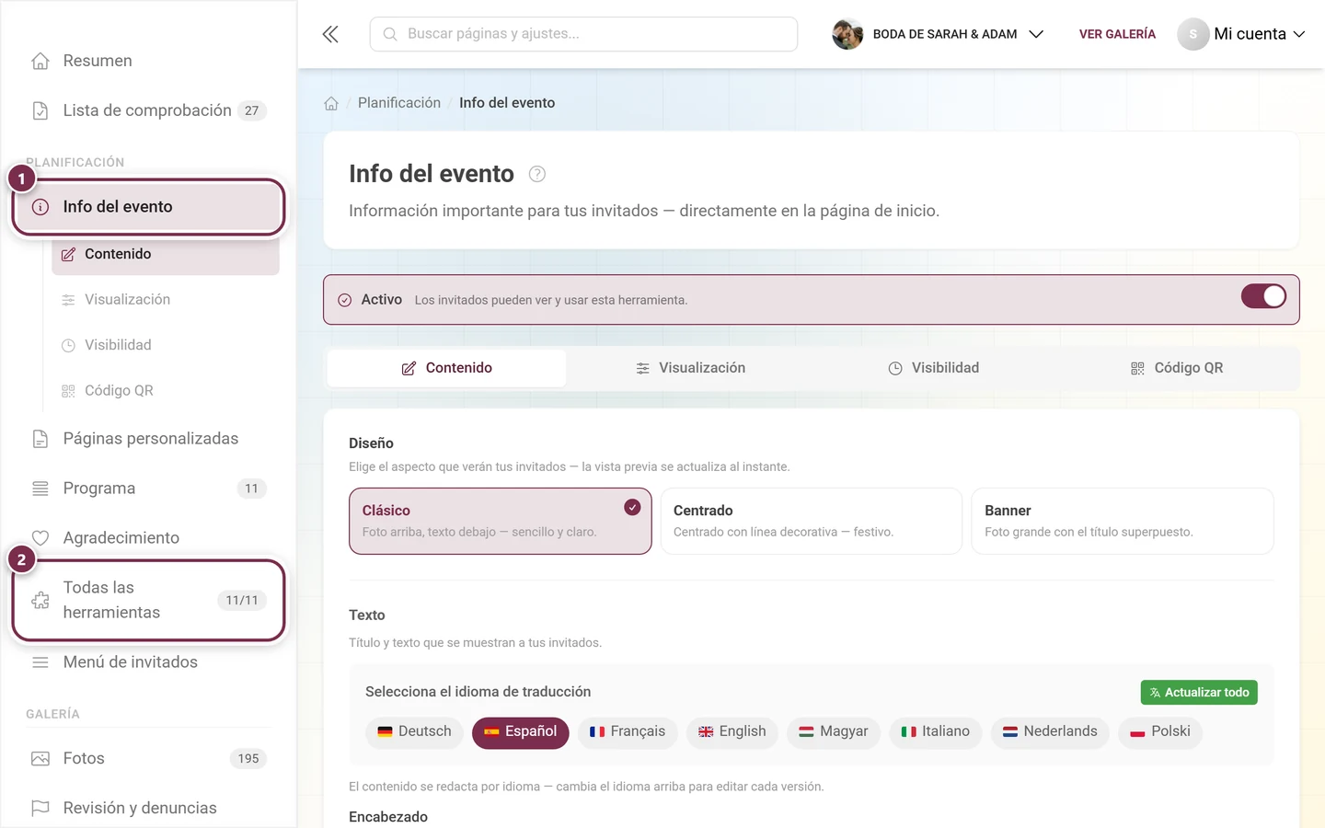Viewport: 1325px width, 828px height.
Task: Click the Programa list icon
Action: click(40, 489)
